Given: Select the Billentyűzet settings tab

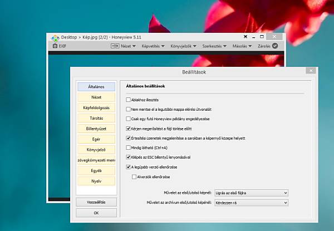Looking at the screenshot, I should click(x=96, y=129).
